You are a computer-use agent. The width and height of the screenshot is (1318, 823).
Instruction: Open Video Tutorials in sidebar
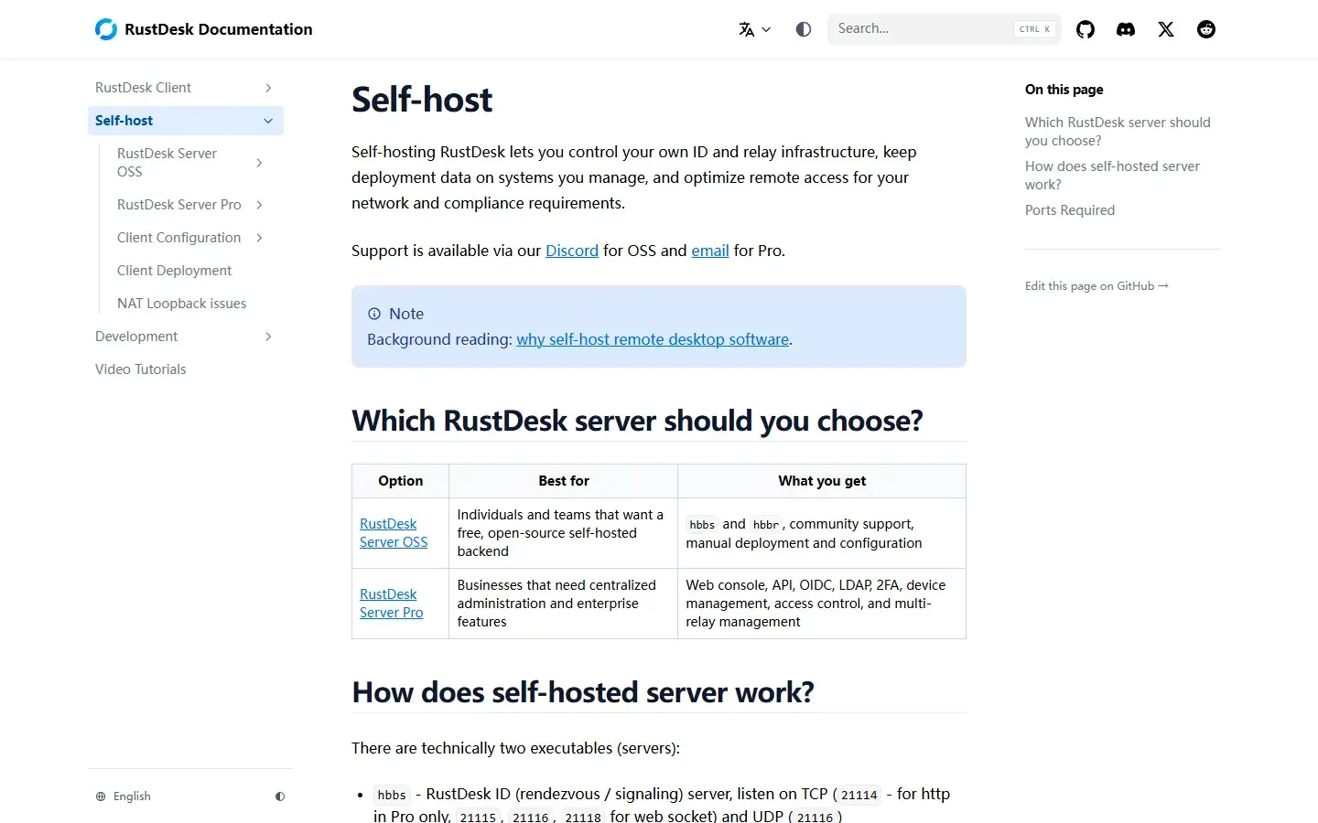(x=140, y=369)
